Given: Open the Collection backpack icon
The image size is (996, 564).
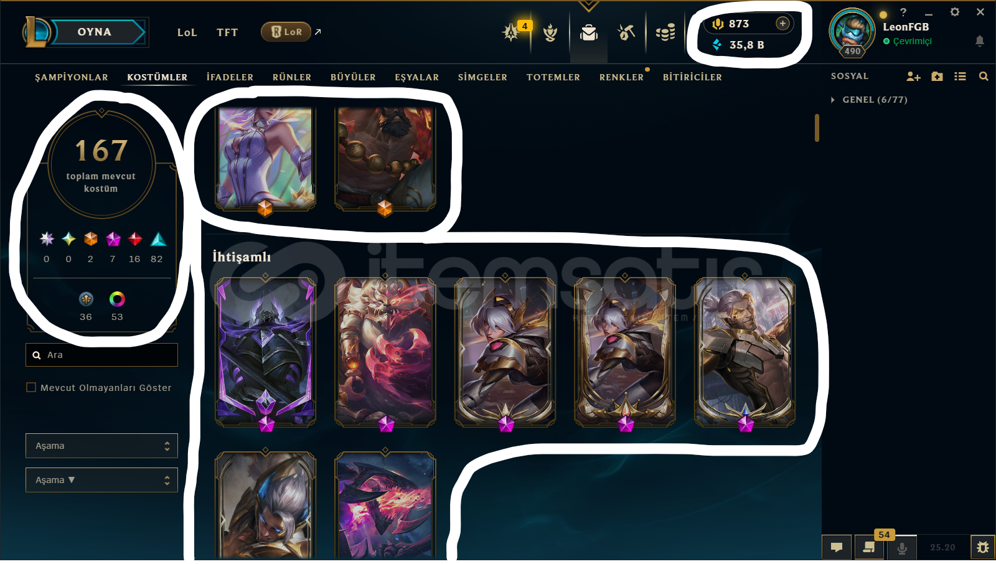Looking at the screenshot, I should point(589,32).
